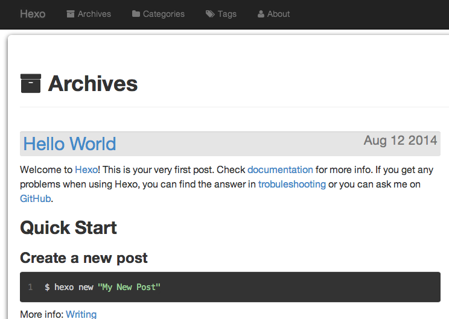449x319 pixels.
Task: Open the Hello World post title
Action: click(69, 144)
